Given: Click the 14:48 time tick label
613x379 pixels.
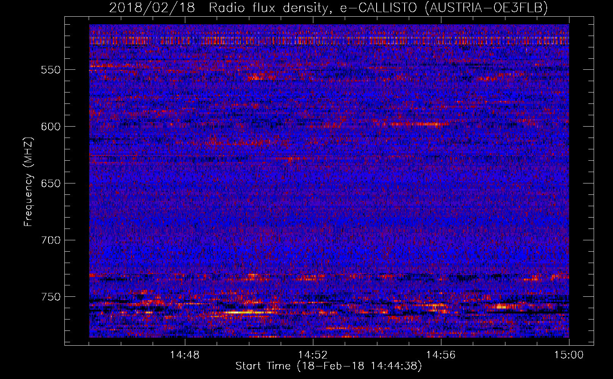Looking at the screenshot, I should pos(185,355).
